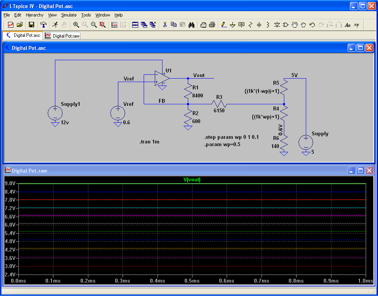Click the R6 value 140

pos(275,146)
